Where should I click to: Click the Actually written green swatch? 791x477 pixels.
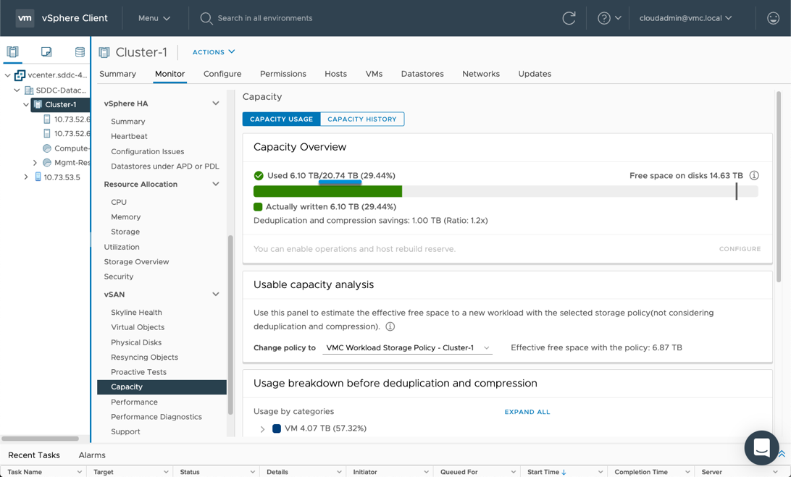pos(258,207)
